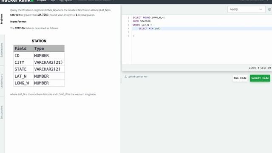
Task: Click the VARCHAR2(21) type cell
Action: (49, 62)
